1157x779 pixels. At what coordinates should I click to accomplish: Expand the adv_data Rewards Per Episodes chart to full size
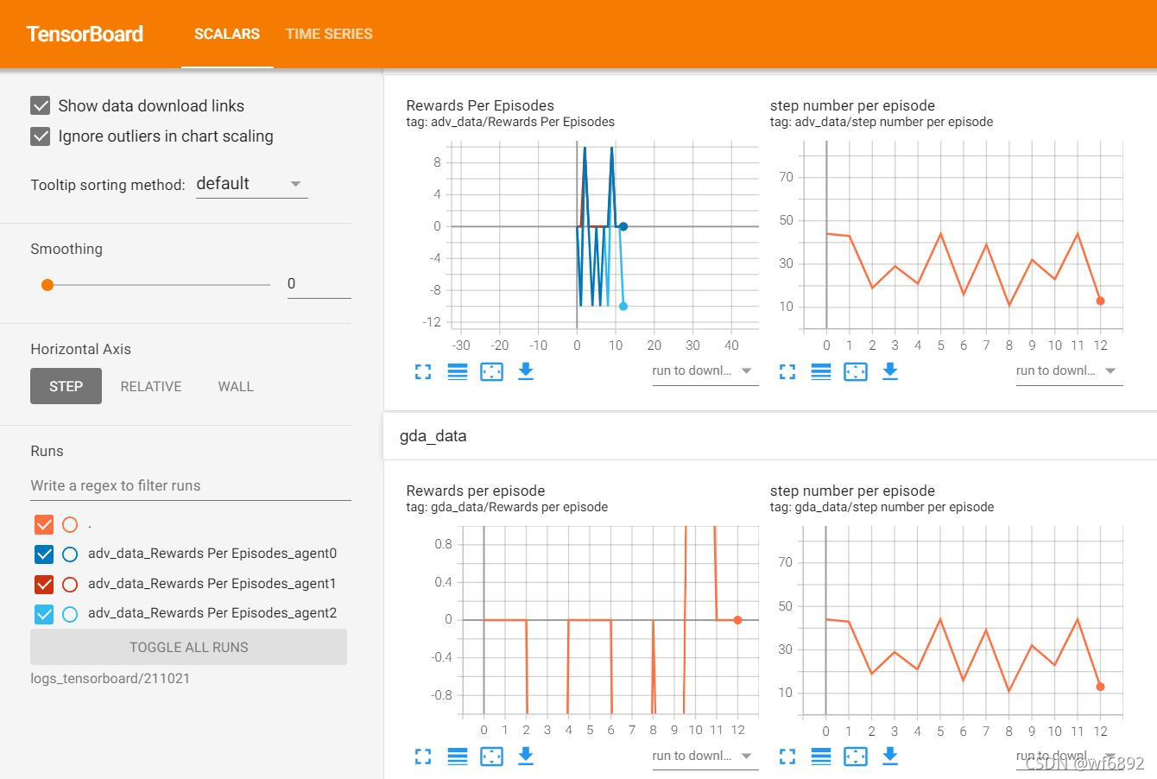423,371
